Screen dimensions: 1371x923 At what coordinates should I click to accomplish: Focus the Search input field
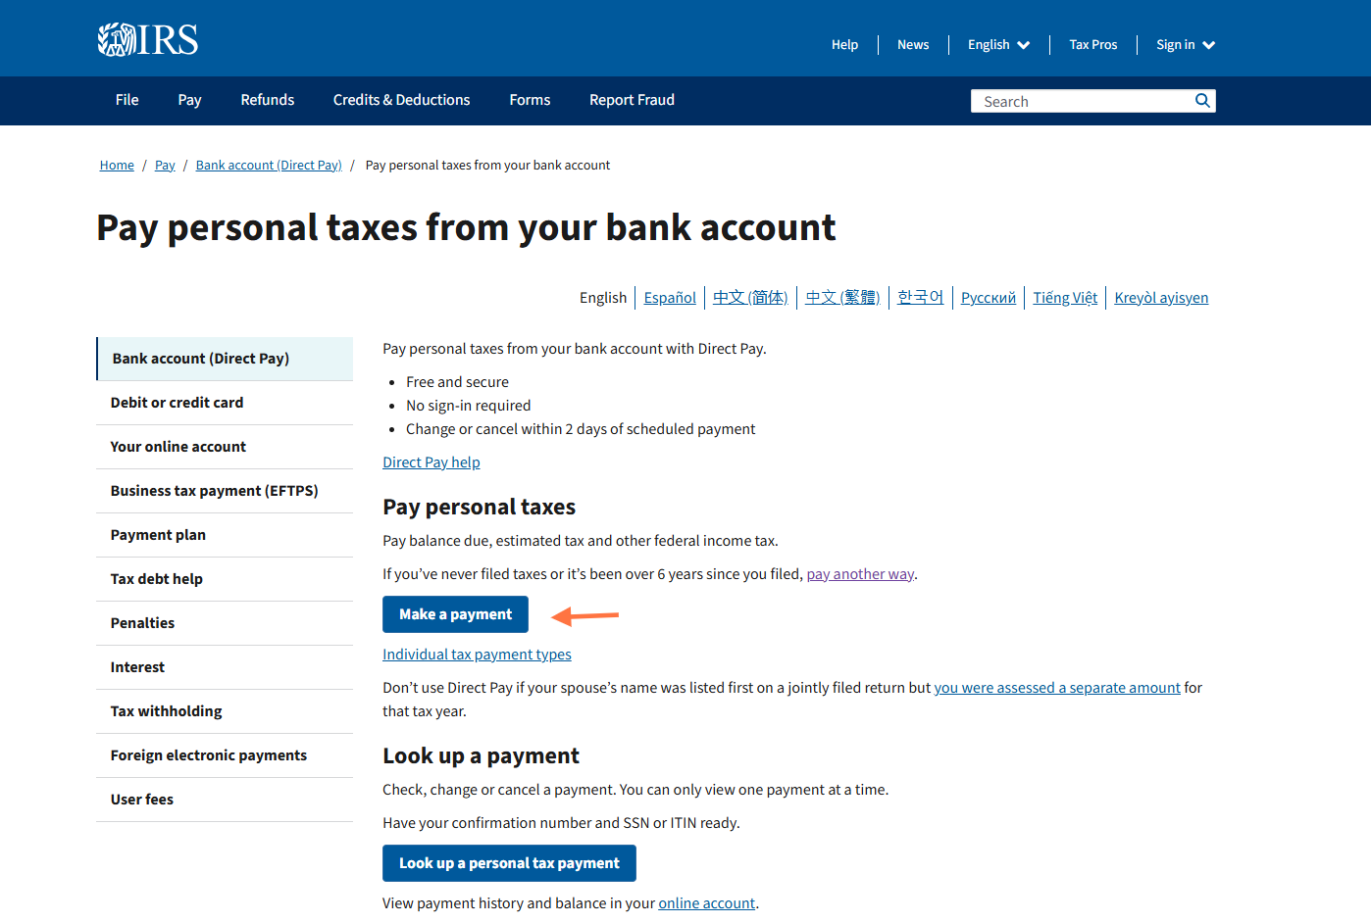[x=1081, y=101]
